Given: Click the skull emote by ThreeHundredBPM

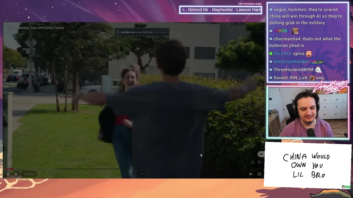Looking at the screenshot, I should [319, 70].
